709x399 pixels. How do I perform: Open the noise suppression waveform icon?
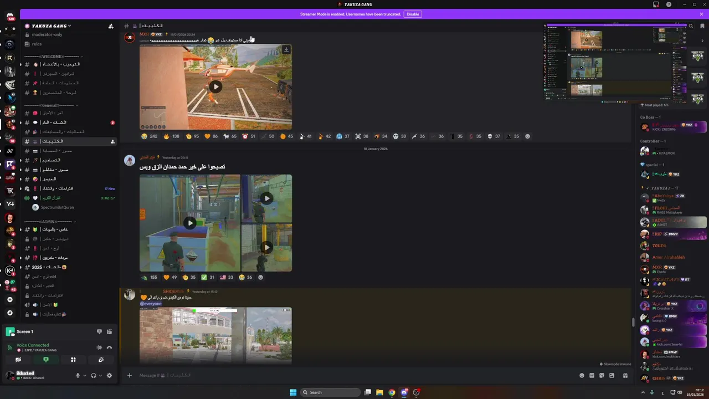(x=100, y=347)
